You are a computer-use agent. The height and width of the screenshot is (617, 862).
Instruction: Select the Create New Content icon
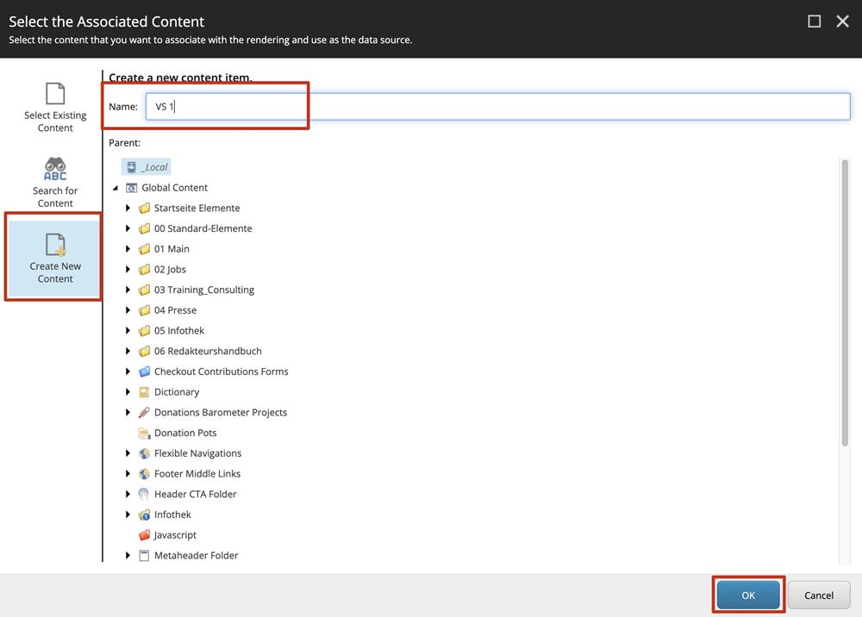55,245
